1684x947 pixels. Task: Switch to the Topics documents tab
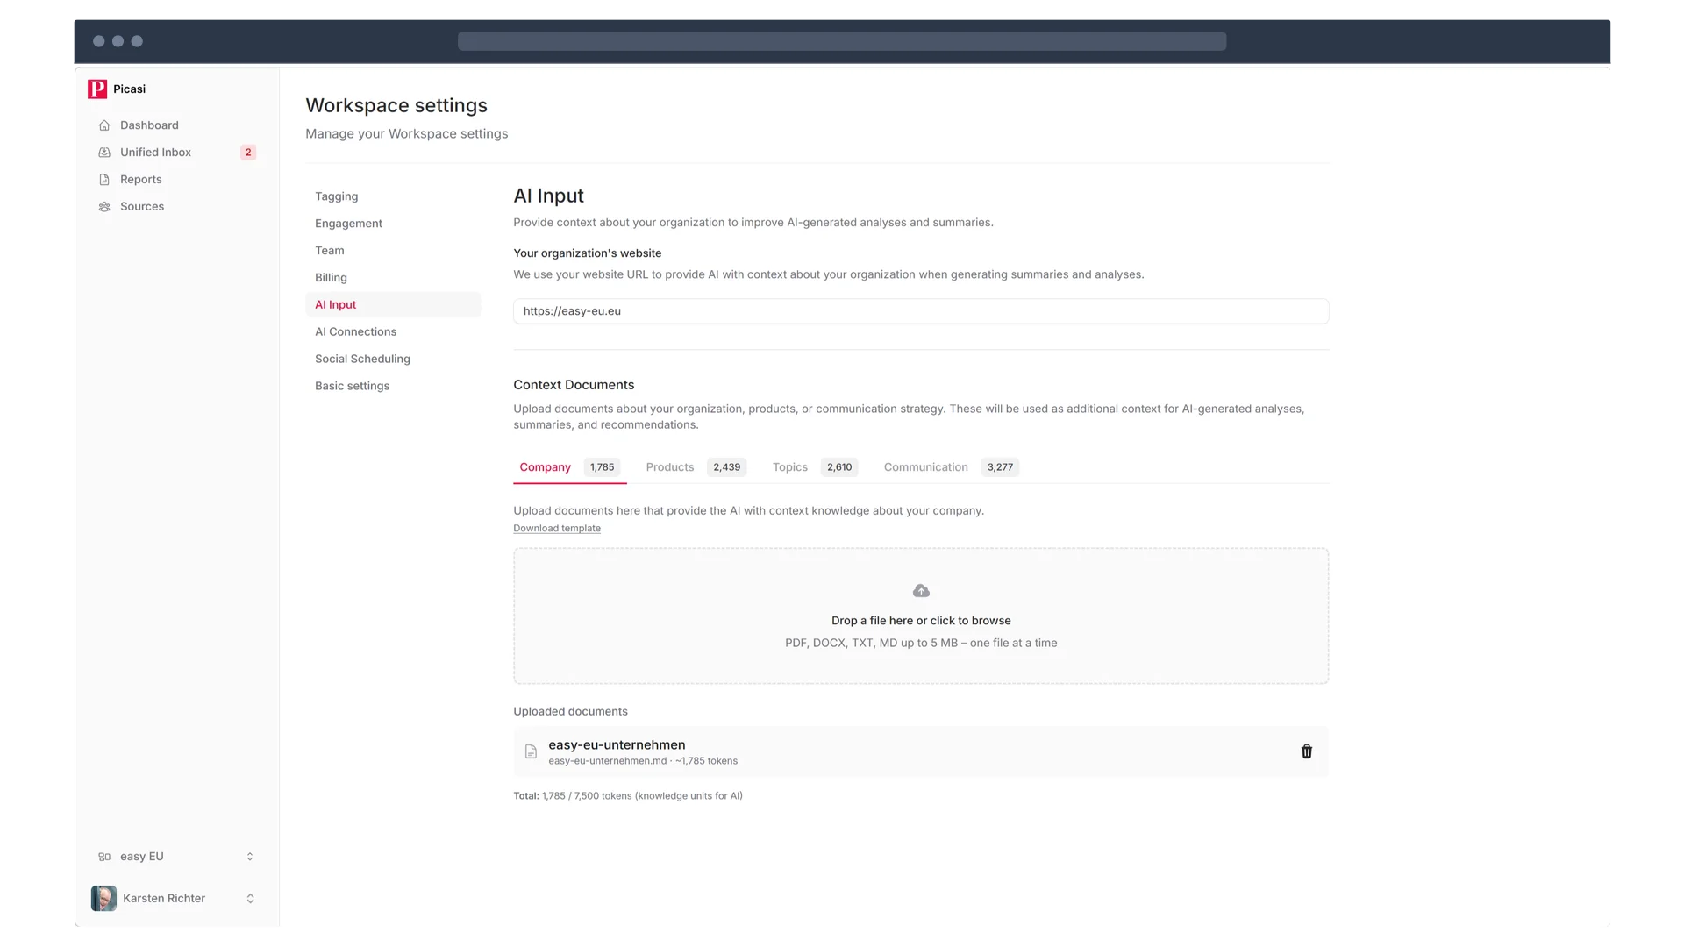[815, 467]
